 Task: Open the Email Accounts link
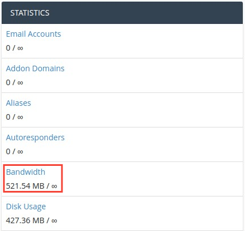click(x=33, y=34)
